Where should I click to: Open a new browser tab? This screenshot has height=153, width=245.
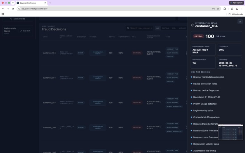coord(50,3)
